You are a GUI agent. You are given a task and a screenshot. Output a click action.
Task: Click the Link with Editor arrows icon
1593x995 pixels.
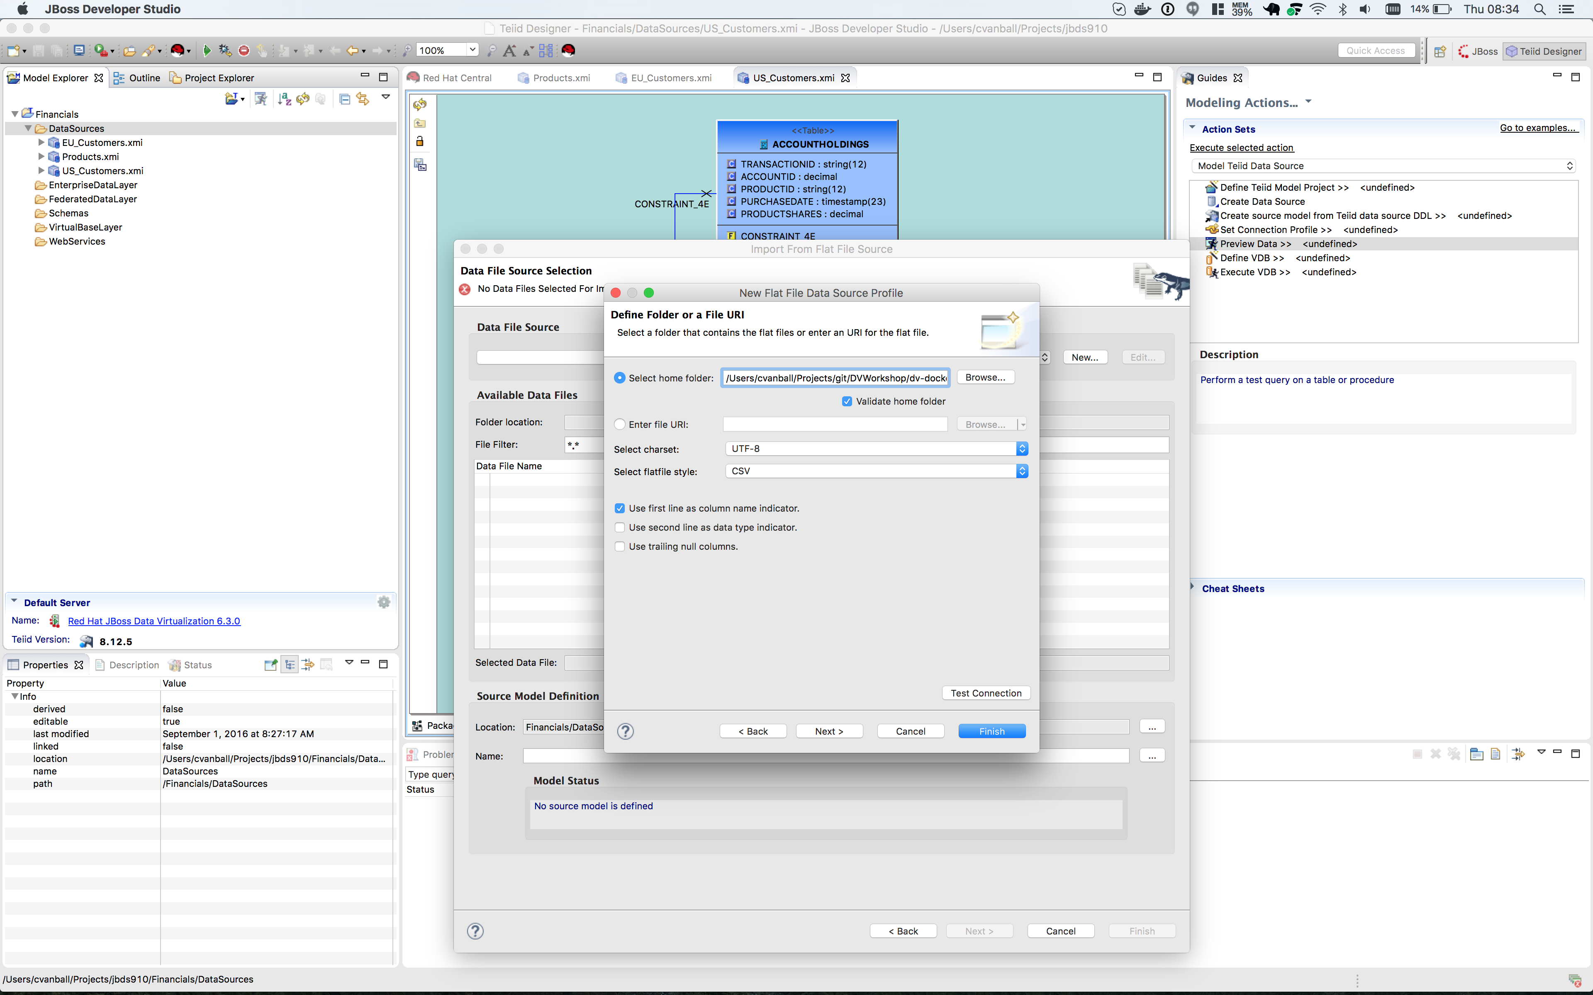tap(363, 99)
